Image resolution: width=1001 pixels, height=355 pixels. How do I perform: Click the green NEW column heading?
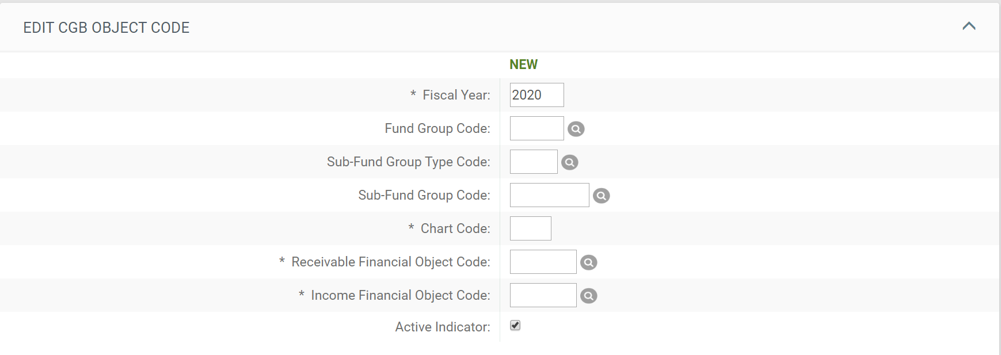pyautogui.click(x=523, y=64)
